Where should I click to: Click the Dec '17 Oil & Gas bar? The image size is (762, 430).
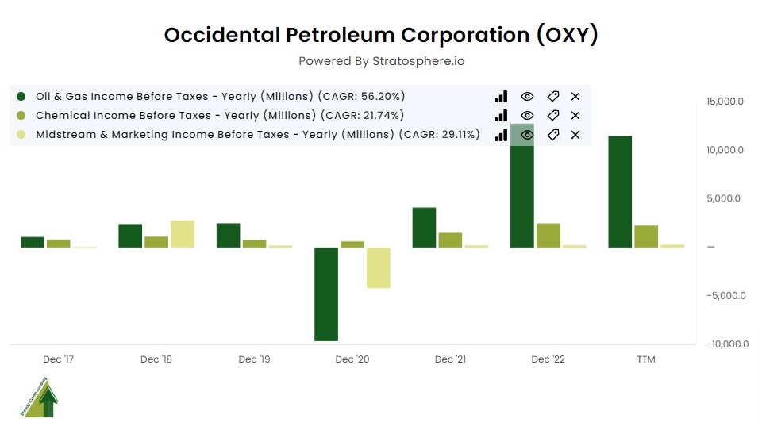[33, 243]
